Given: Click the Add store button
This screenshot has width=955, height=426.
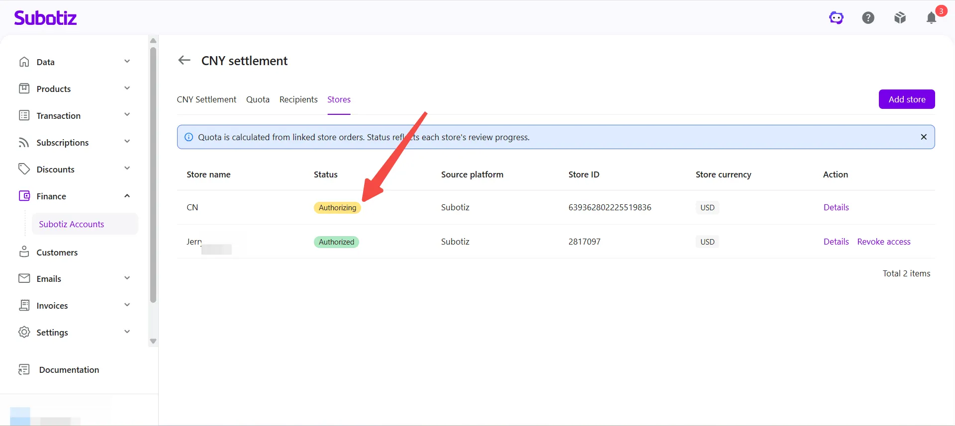Looking at the screenshot, I should [x=907, y=99].
